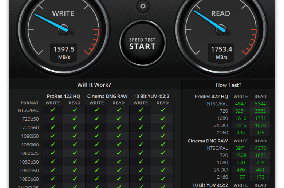Click Cinema DNG 720 write value 1508
Image resolution: width=284 pixels, height=188 pixels.
pos(241,155)
